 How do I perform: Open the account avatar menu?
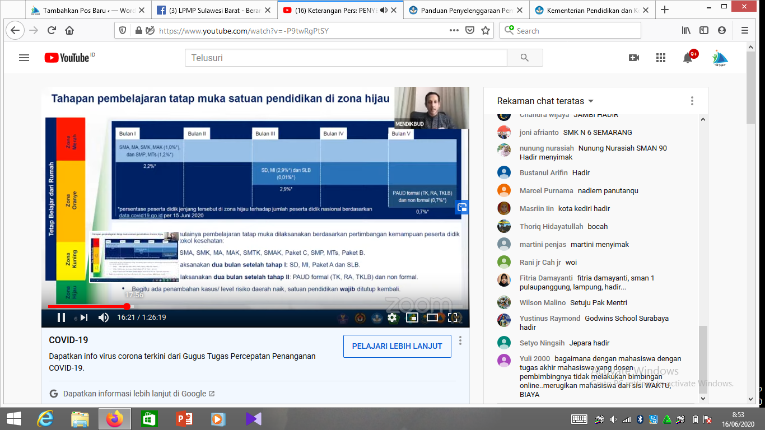coord(720,58)
